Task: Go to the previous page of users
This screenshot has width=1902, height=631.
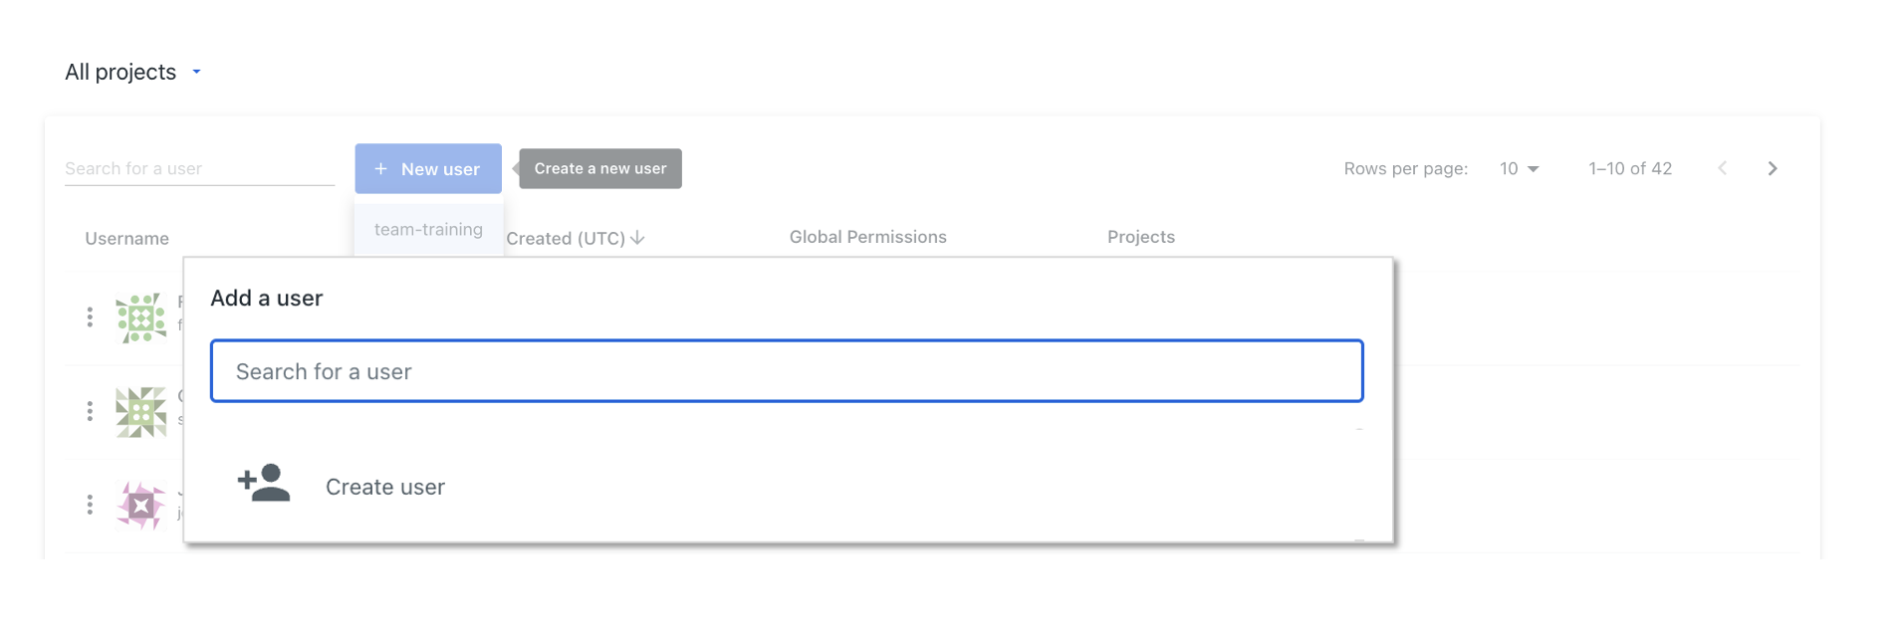Action: pyautogui.click(x=1722, y=169)
